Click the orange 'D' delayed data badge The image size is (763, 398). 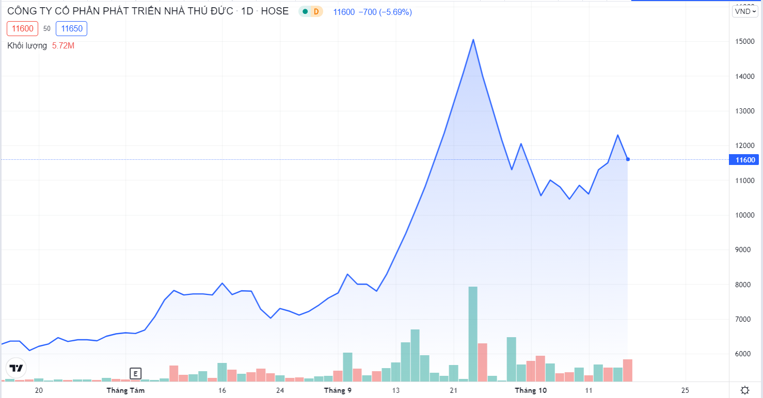(316, 12)
